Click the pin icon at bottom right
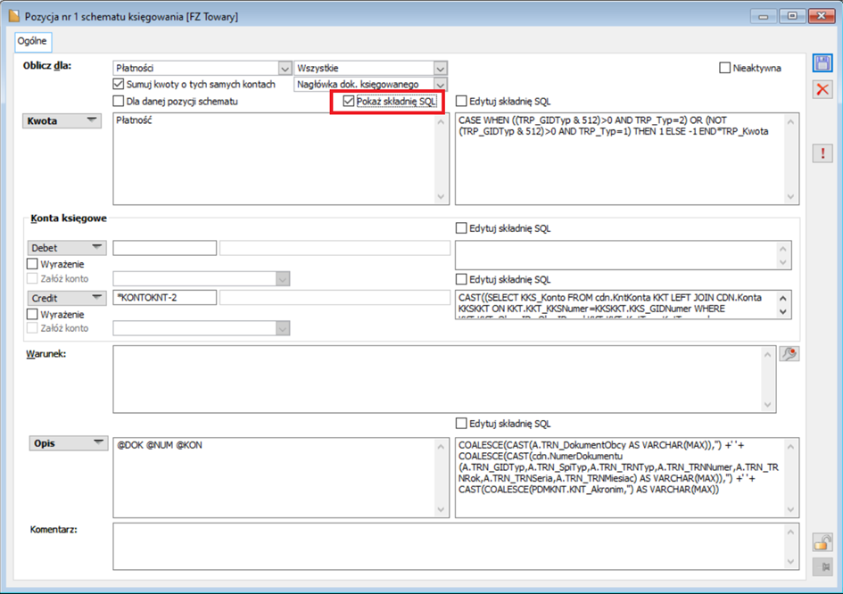The height and width of the screenshot is (594, 843). tap(822, 566)
